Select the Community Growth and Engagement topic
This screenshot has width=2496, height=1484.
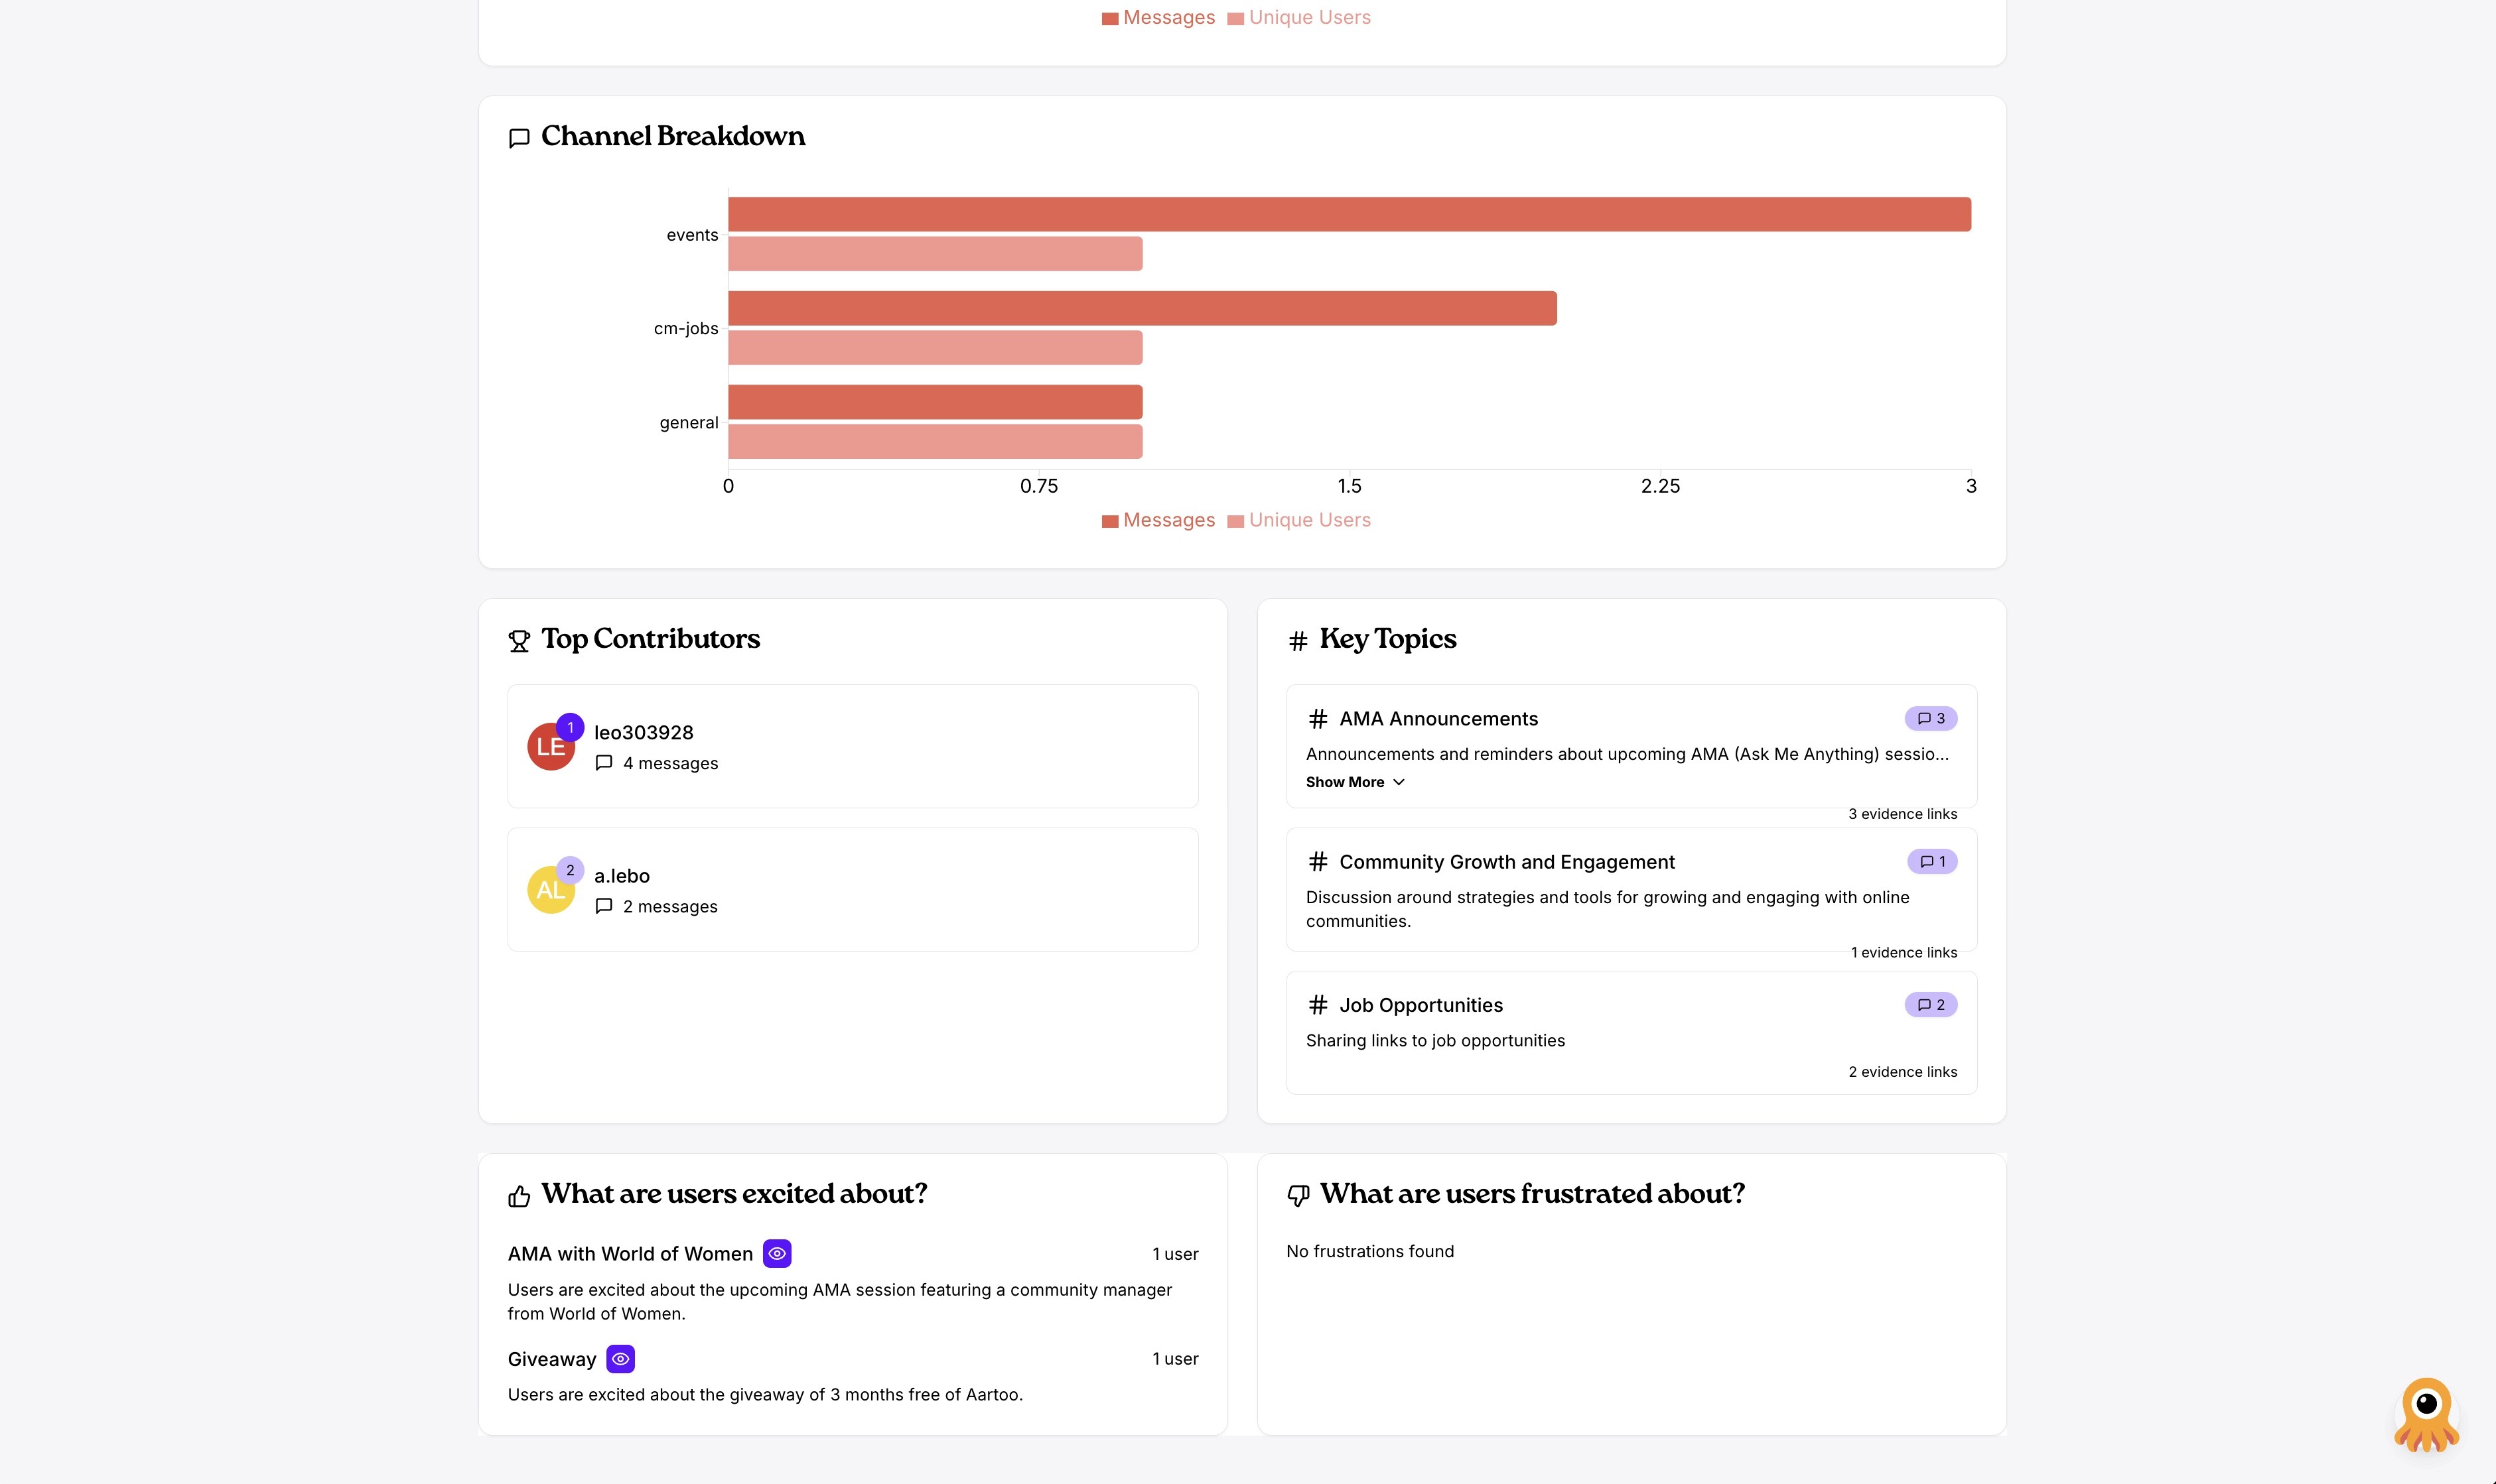point(1505,862)
